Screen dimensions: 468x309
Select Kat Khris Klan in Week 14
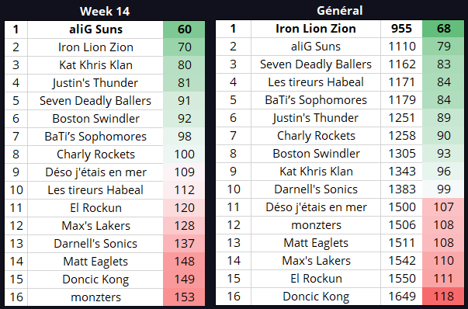tap(95, 65)
